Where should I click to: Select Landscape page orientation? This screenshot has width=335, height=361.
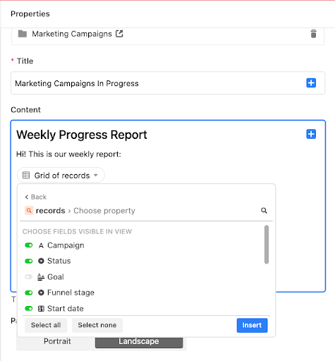[x=139, y=341]
